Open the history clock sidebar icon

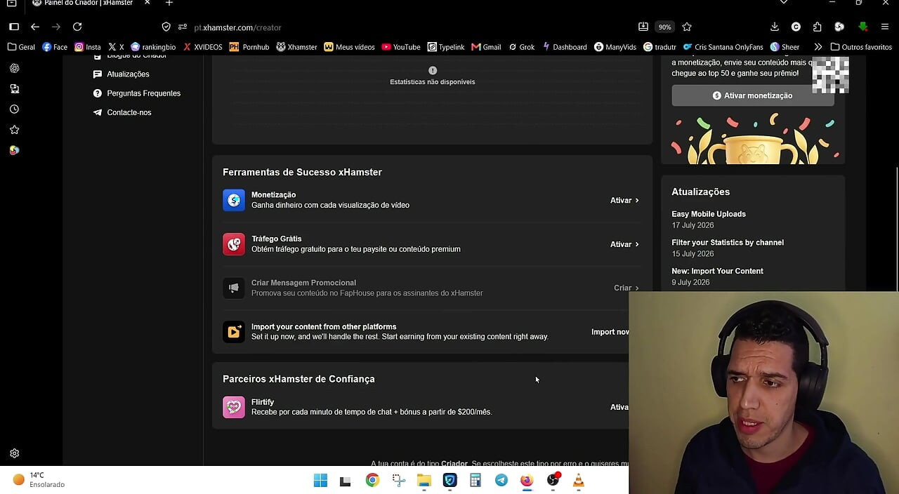[x=14, y=109]
